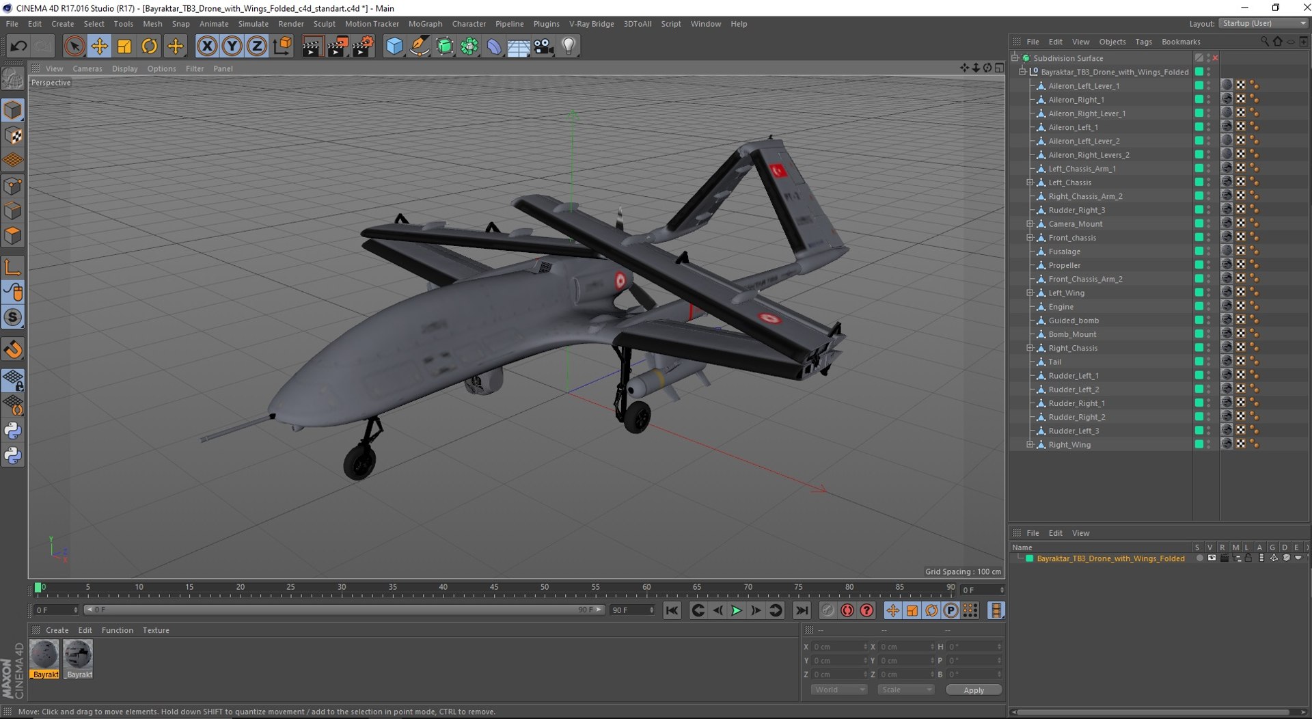This screenshot has height=719, width=1312.
Task: Open the Simulate menu
Action: tap(253, 24)
